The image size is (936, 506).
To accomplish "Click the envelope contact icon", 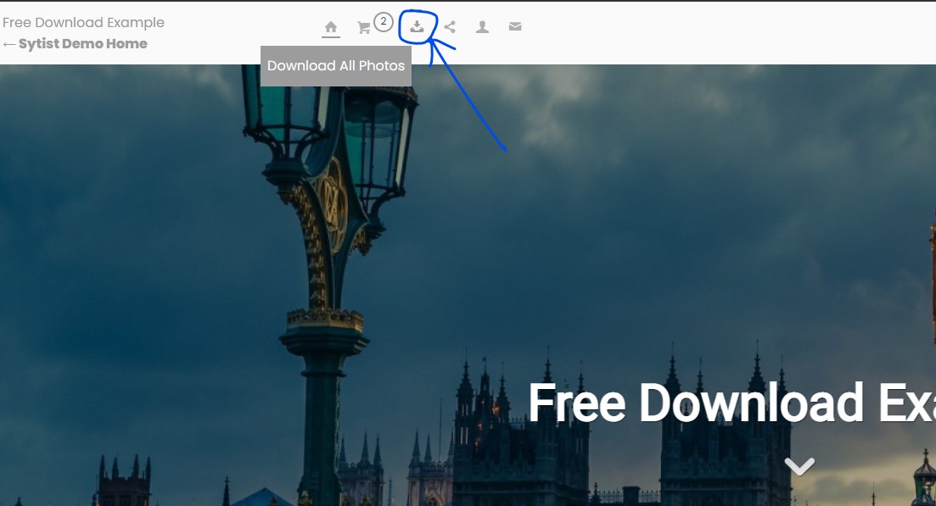I will click(x=515, y=26).
